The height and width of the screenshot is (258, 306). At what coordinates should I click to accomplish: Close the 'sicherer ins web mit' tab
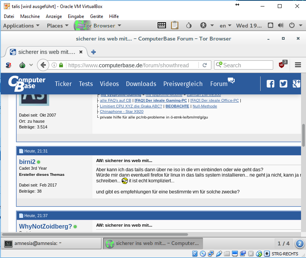click(x=81, y=52)
